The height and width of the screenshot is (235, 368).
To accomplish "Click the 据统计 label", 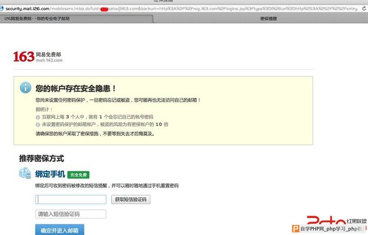I will (x=44, y=109).
